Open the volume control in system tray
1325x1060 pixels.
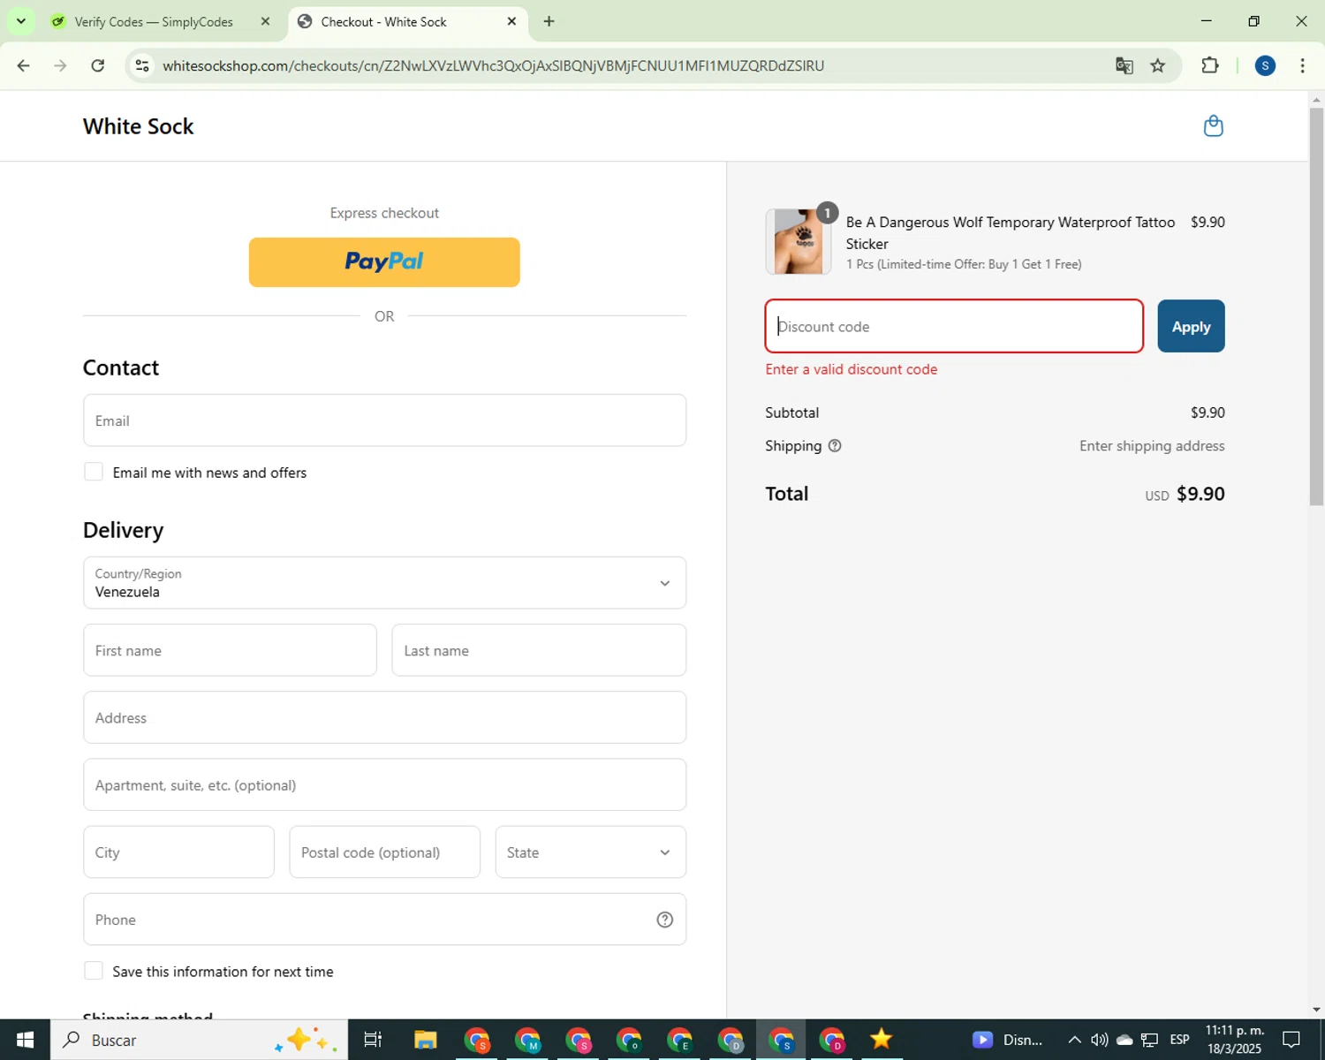coord(1099,1040)
